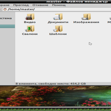Click the 'Документи' folder label
Viewport: 111px width, 111px height.
tap(58, 22)
